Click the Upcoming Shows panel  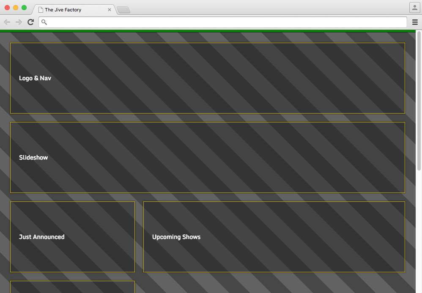(x=274, y=236)
